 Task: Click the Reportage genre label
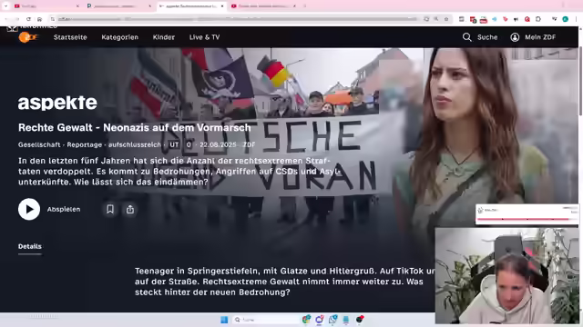point(85,144)
